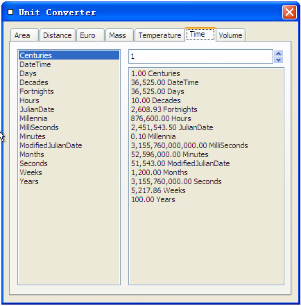Increase the value with up arrow
Viewport: 301px width, 306px height.
(278, 53)
